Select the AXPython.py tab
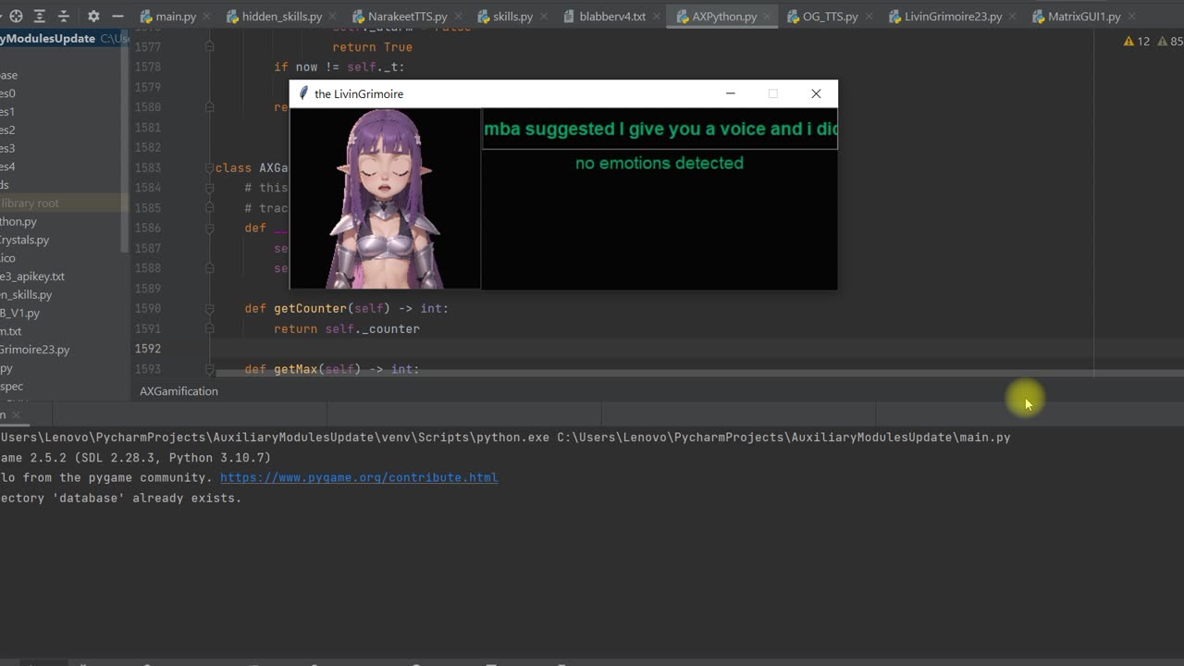Image resolution: width=1184 pixels, height=666 pixels. [x=723, y=17]
